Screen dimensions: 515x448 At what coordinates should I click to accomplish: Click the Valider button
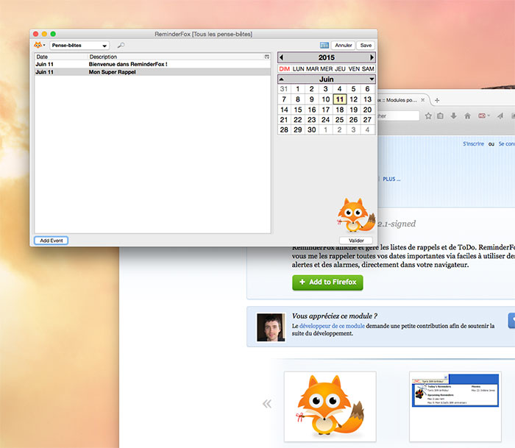(356, 241)
